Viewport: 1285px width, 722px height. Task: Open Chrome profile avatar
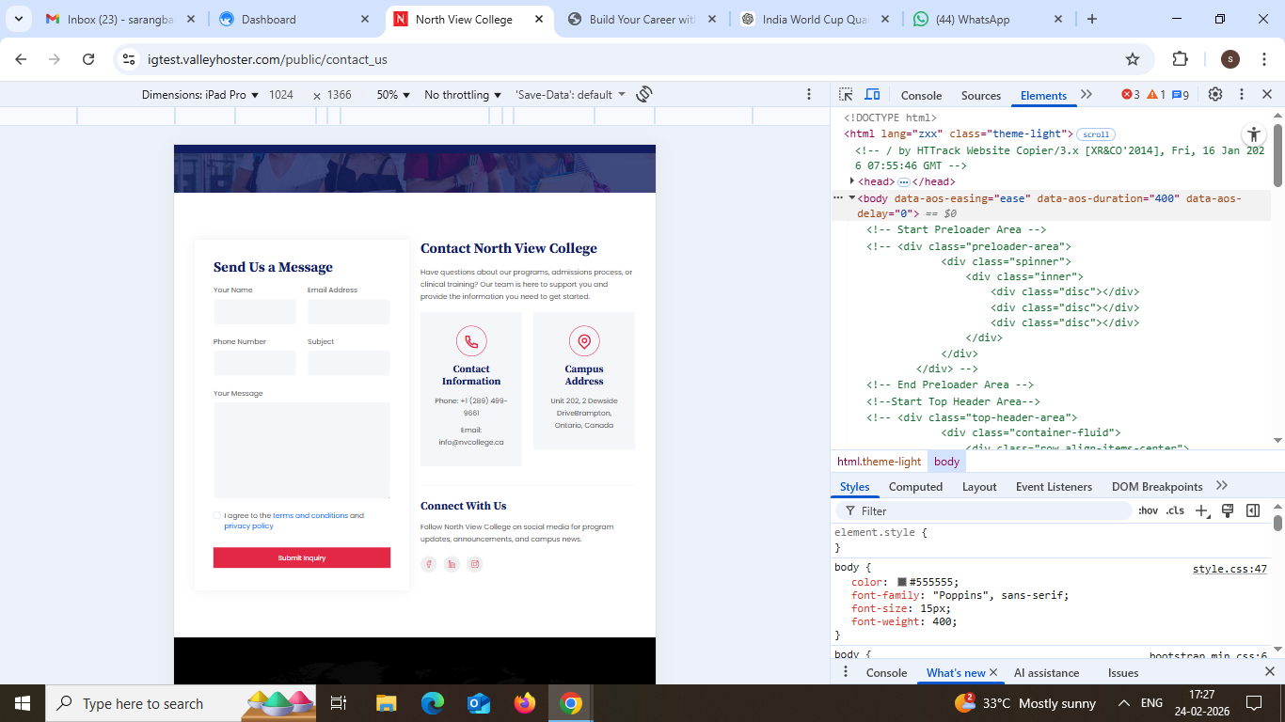pos(1229,59)
